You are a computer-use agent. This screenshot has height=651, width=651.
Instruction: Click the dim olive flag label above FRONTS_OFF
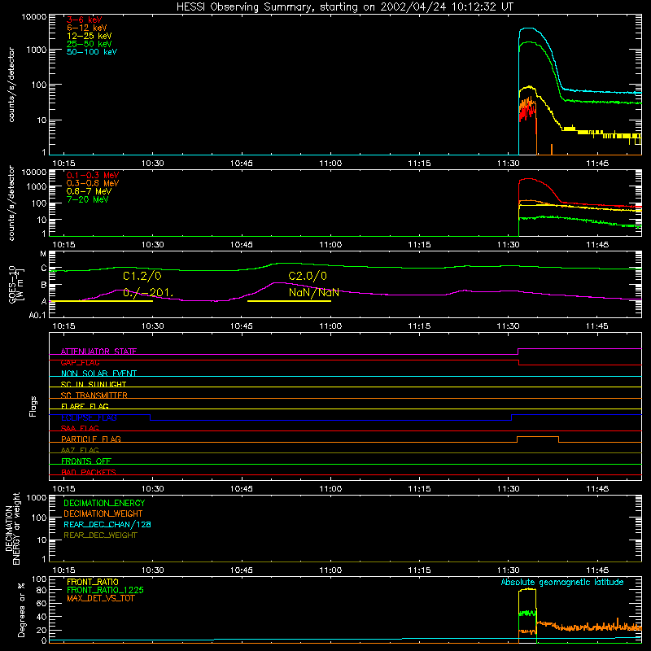[80, 451]
